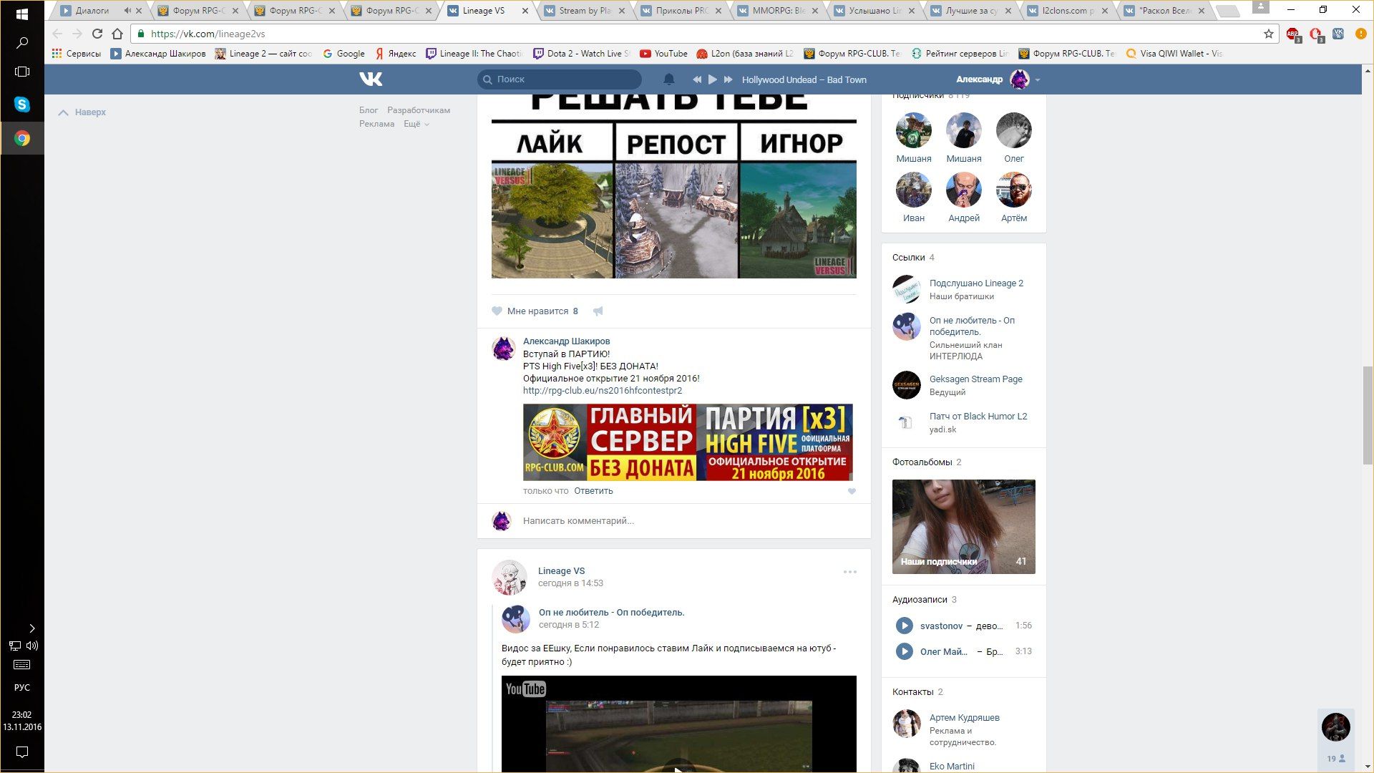This screenshot has width=1374, height=773.
Task: Like the post with Мне нравится heart
Action: [x=497, y=311]
